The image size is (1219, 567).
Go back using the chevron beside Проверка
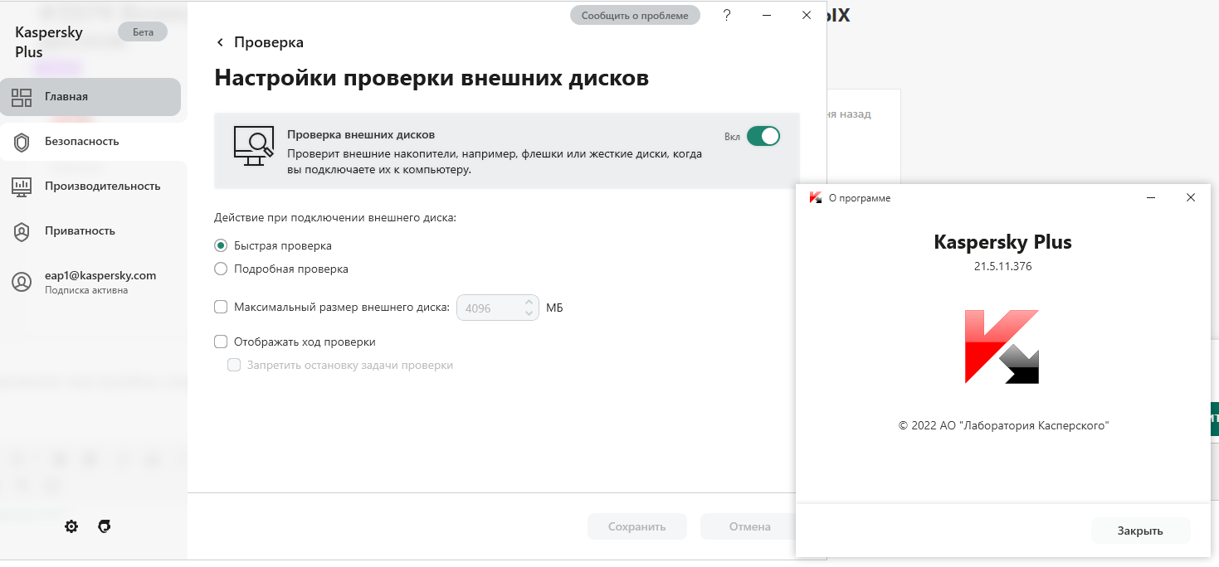tap(220, 42)
